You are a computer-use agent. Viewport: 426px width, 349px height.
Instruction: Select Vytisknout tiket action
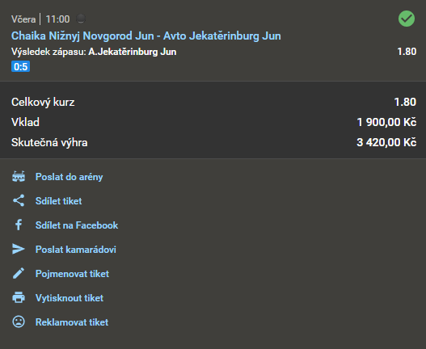(70, 298)
